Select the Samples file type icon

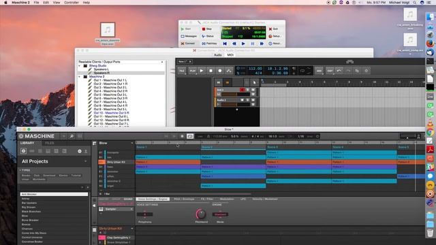[x=65, y=151]
